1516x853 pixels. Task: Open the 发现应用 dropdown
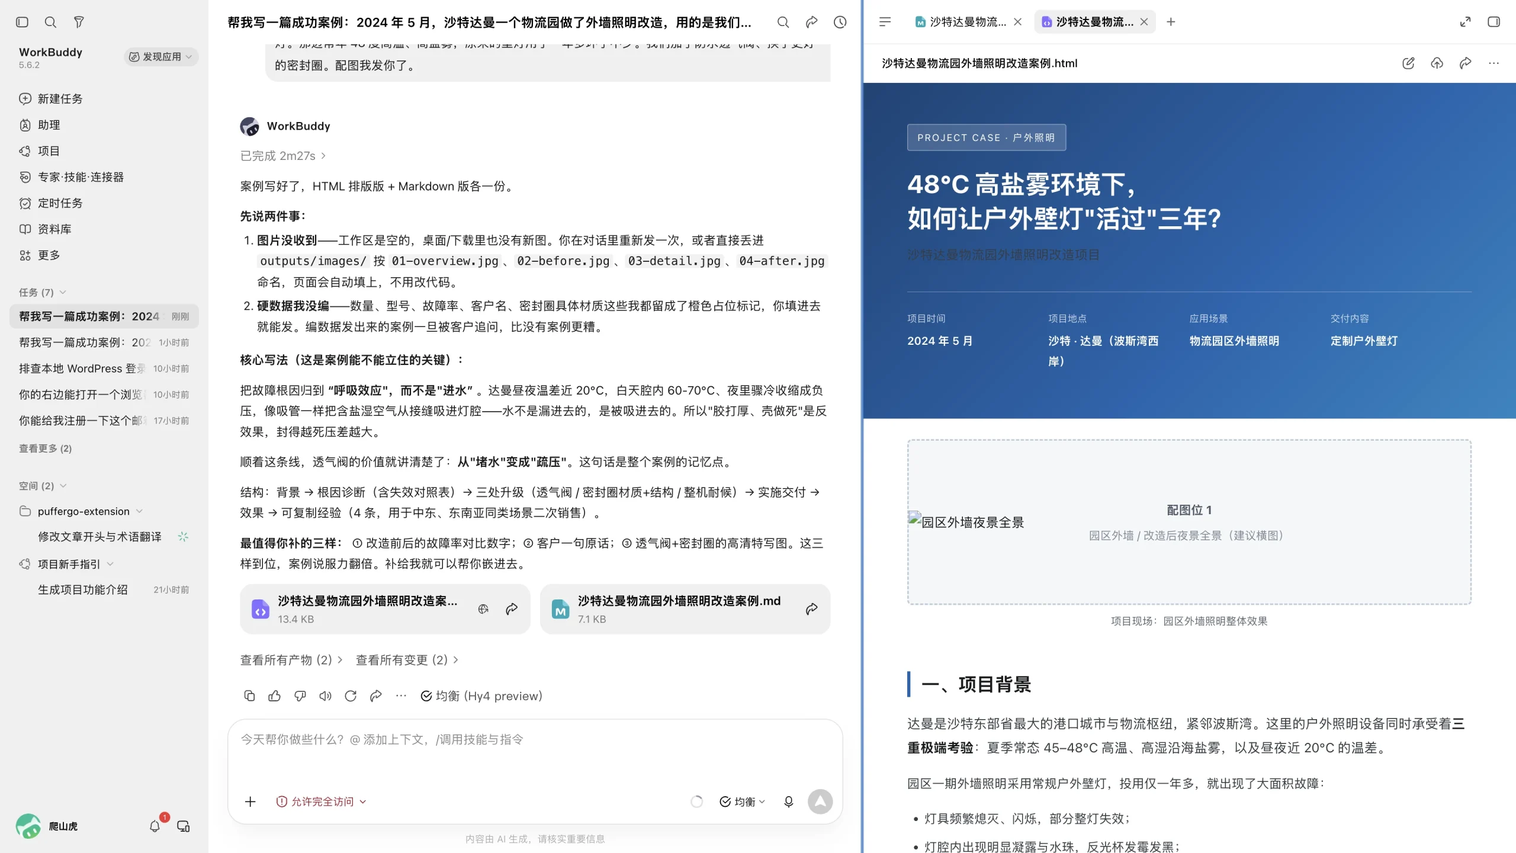click(161, 57)
